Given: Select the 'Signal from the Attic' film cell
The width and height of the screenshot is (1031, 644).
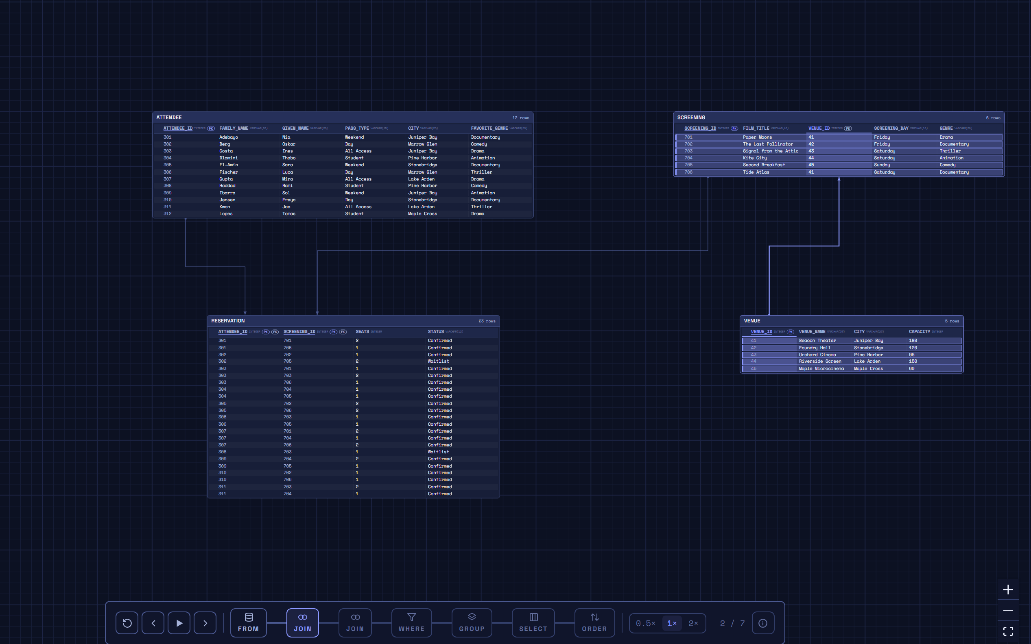Looking at the screenshot, I should pos(771,151).
